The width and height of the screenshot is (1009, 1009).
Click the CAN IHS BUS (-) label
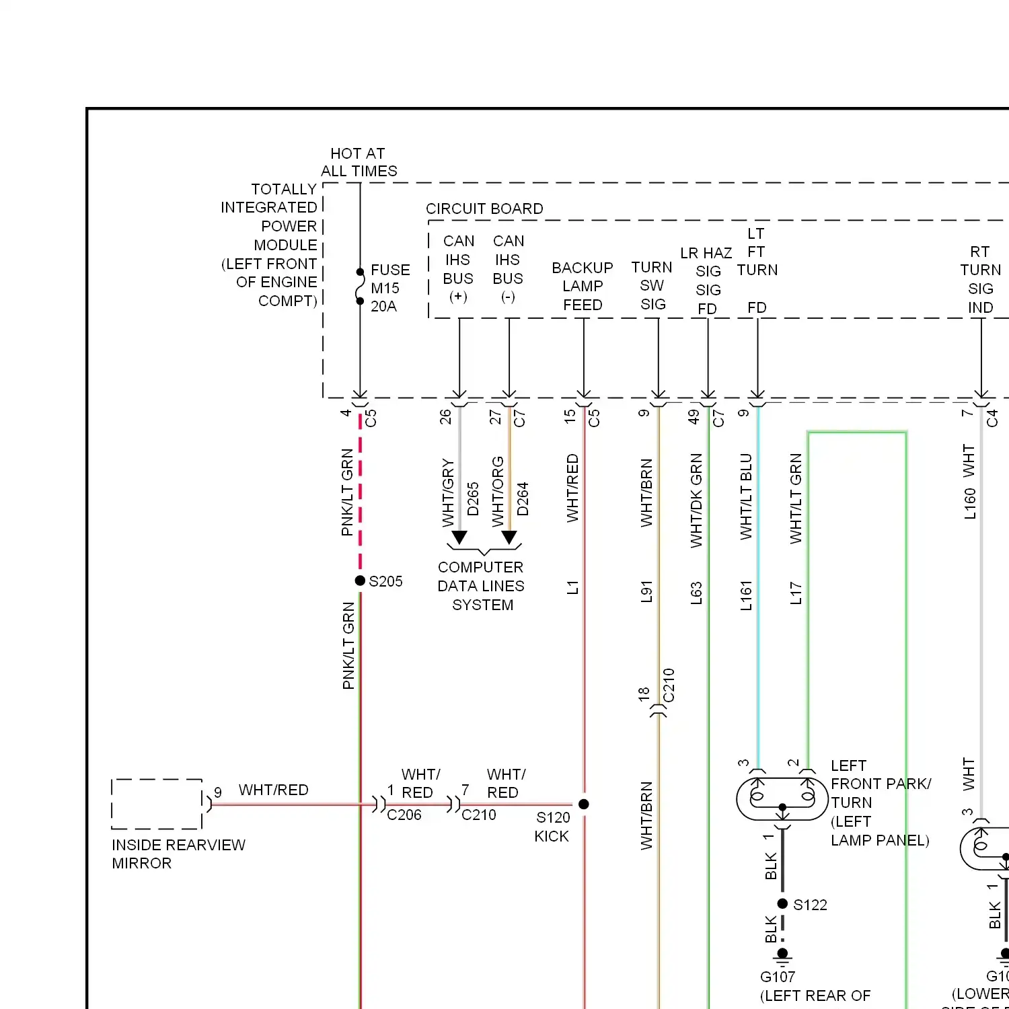pyautogui.click(x=509, y=269)
